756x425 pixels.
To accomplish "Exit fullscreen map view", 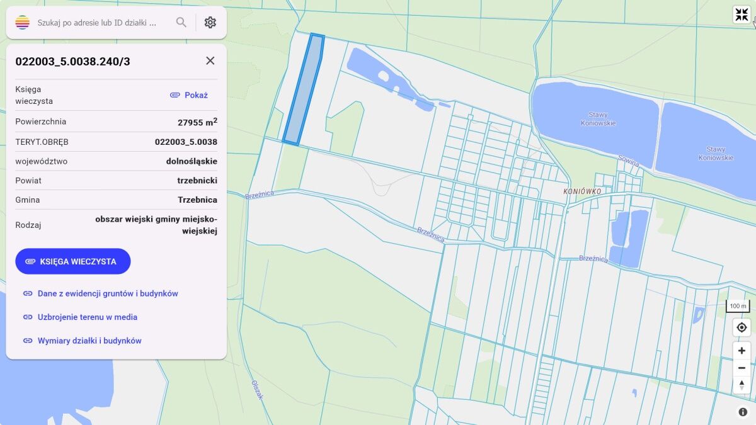I will click(742, 14).
